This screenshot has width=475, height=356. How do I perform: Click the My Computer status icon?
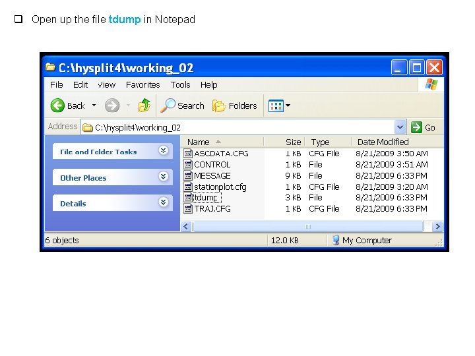(336, 240)
